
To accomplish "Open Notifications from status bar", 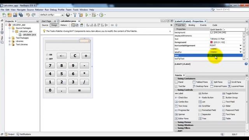I will click(24, 134).
